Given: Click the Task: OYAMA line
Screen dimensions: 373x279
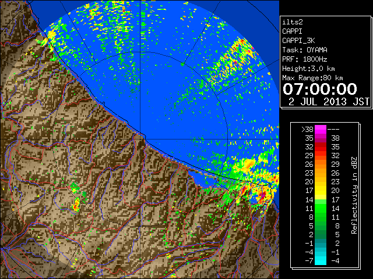Looking at the screenshot, I should click(x=305, y=50).
